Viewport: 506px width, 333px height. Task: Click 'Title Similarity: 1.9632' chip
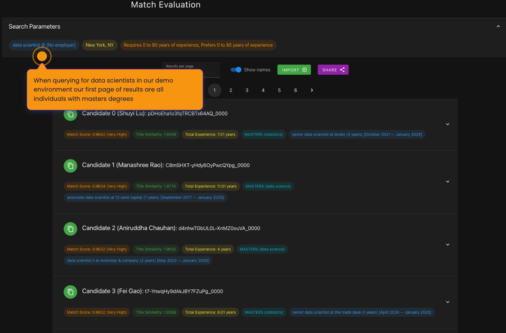(156, 249)
